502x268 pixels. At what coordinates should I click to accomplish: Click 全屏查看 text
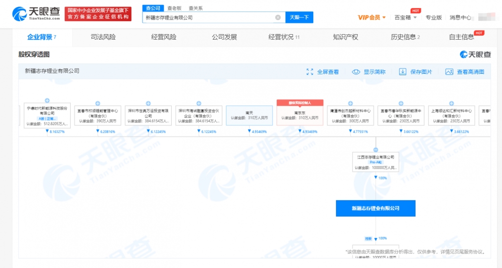tap(328, 72)
